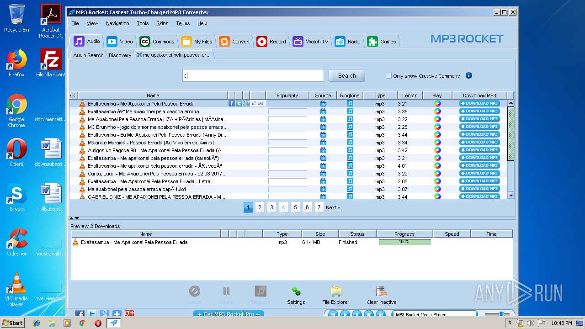Image resolution: width=585 pixels, height=329 pixels.
Task: Switch to the Watch TV tab
Action: [311, 42]
